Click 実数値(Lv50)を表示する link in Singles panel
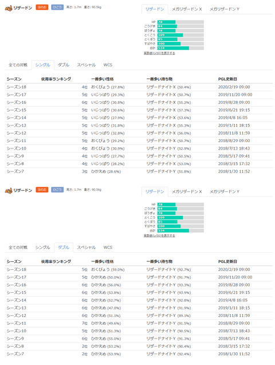 (x=159, y=53)
